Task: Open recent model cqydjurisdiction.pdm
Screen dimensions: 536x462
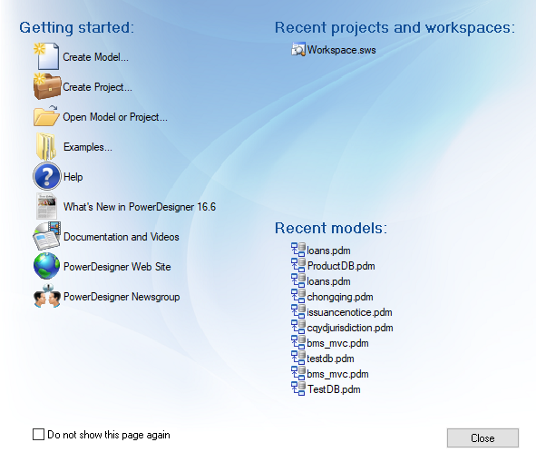Action: point(350,328)
